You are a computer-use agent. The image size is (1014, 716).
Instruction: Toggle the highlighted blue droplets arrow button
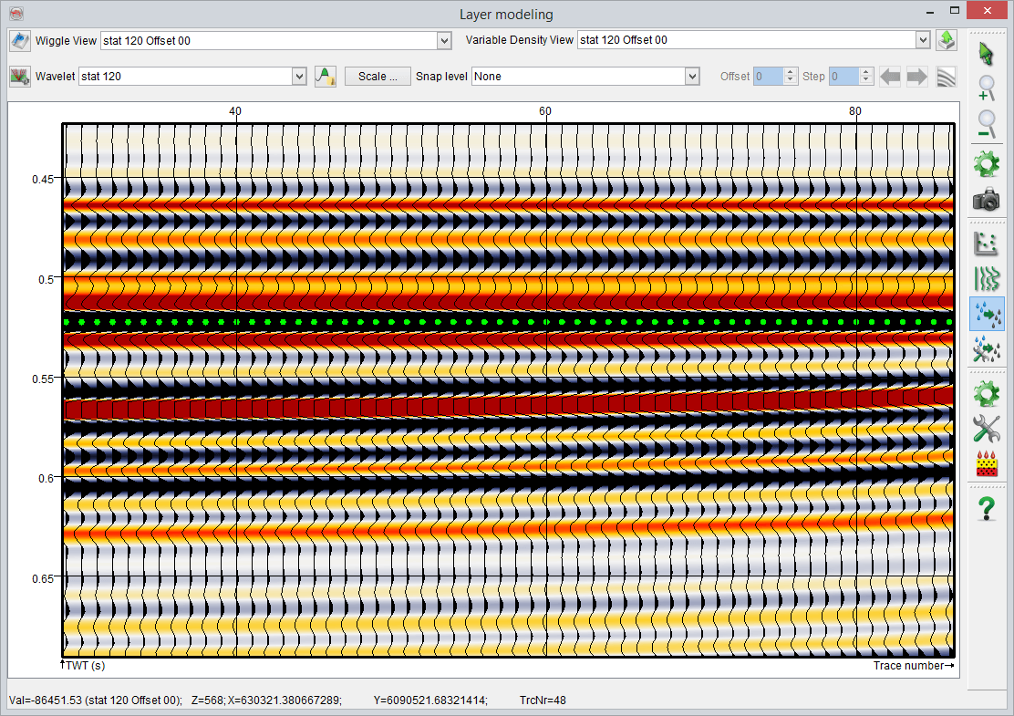986,314
